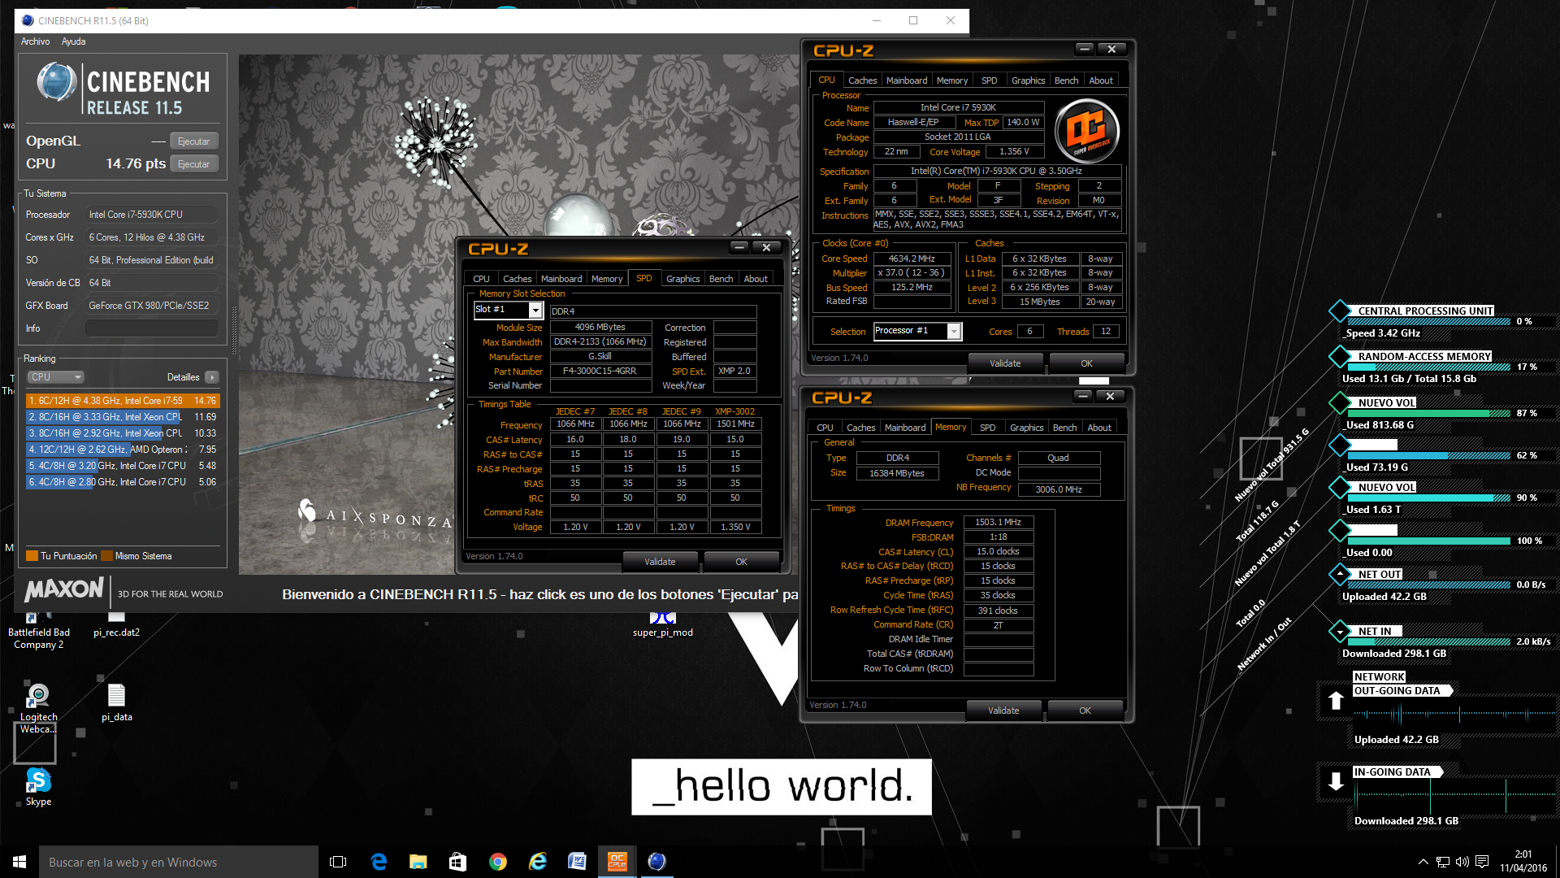The image size is (1560, 878).
Task: Open Windows Store taskbar icon
Action: click(x=457, y=862)
